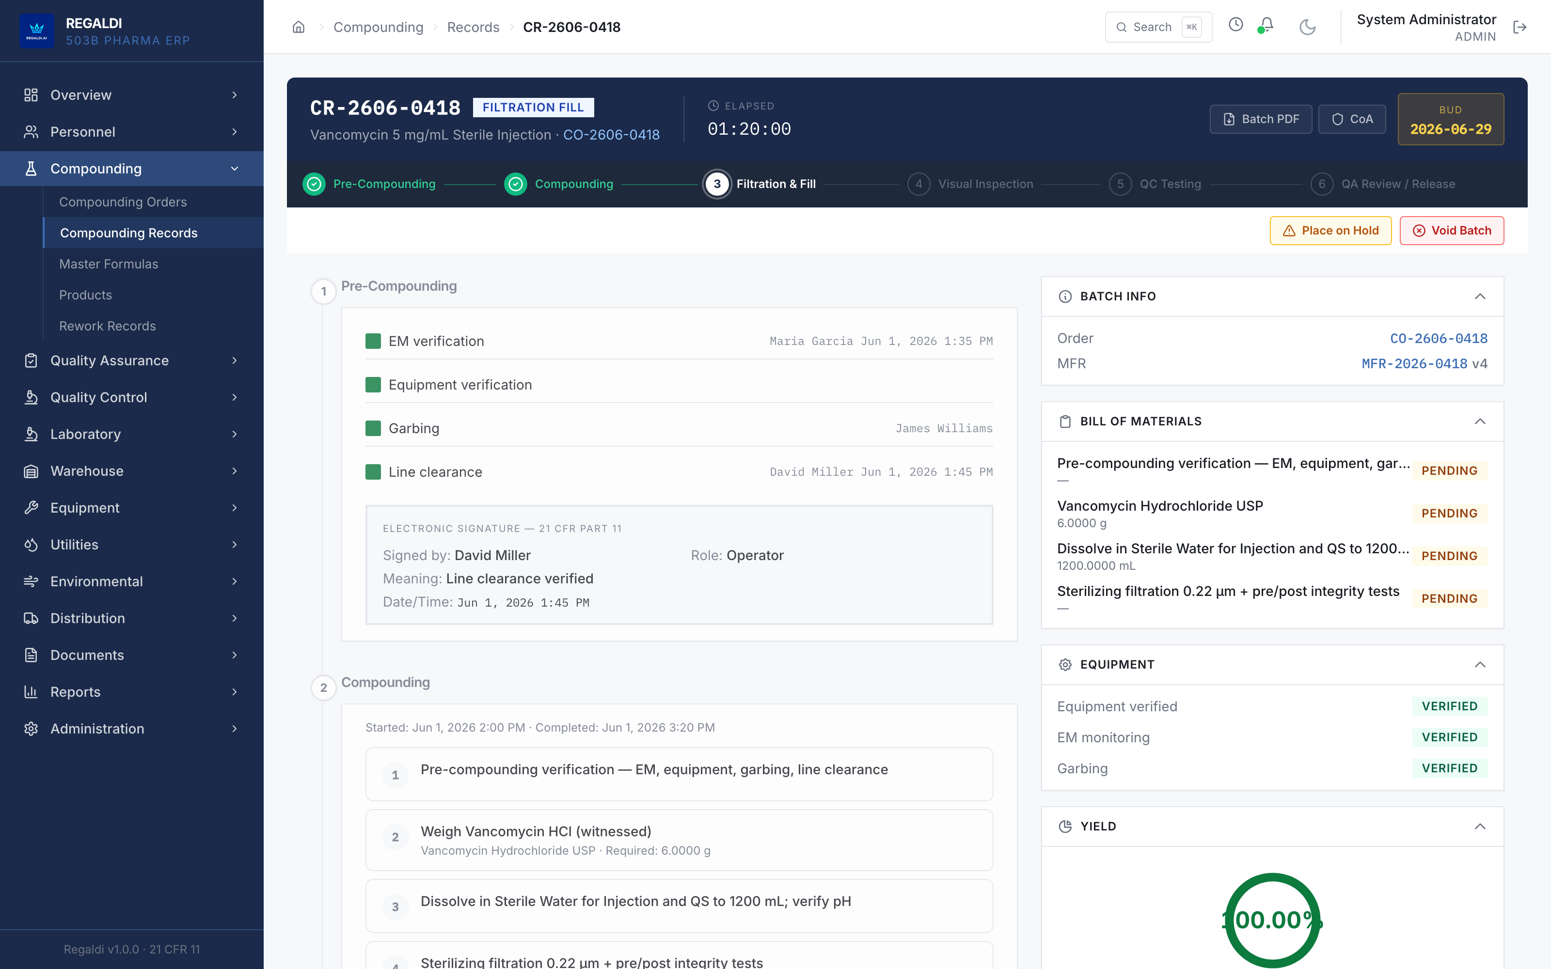Image resolution: width=1551 pixels, height=969 pixels.
Task: Toggle the Line clearance checkbox
Action: (373, 472)
